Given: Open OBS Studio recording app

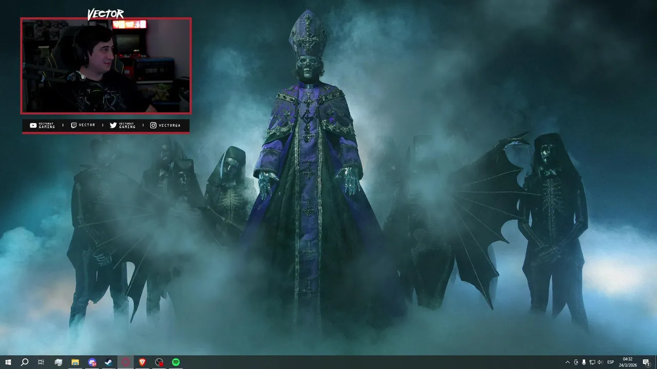Looking at the screenshot, I should [x=160, y=362].
